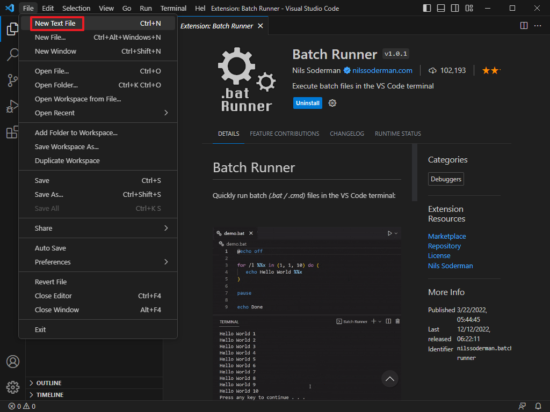Choose Open Folder... menu entry

pyautogui.click(x=98, y=85)
